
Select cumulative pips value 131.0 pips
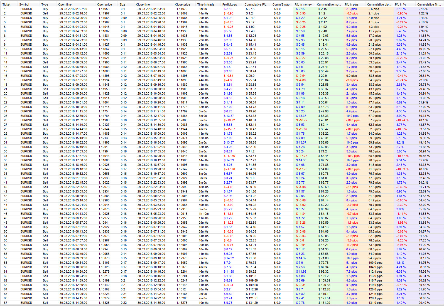coord(375,303)
